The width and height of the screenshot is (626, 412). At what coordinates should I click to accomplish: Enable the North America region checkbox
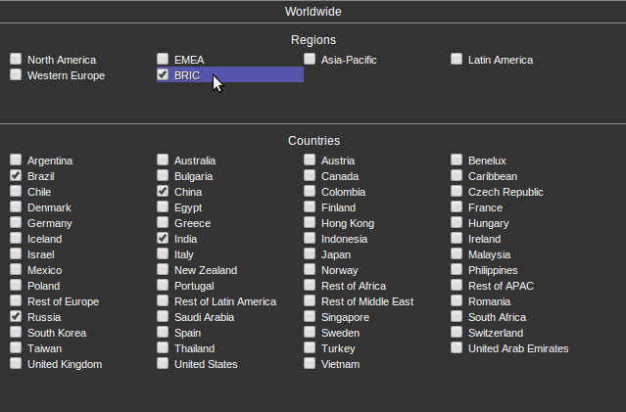[x=16, y=59]
